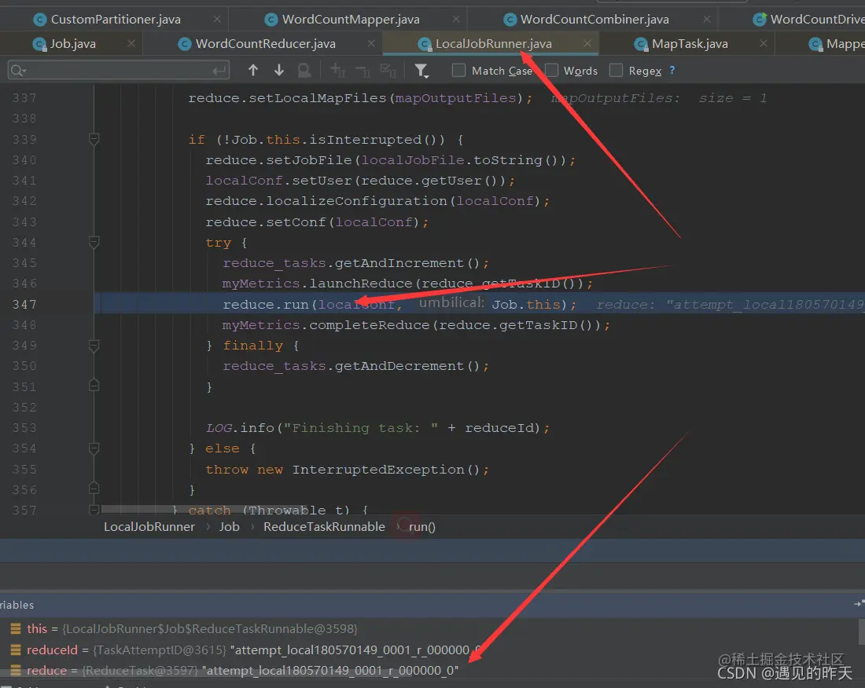Click fold end marker at line 351
Image resolution: width=865 pixels, height=688 pixels.
tap(94, 386)
